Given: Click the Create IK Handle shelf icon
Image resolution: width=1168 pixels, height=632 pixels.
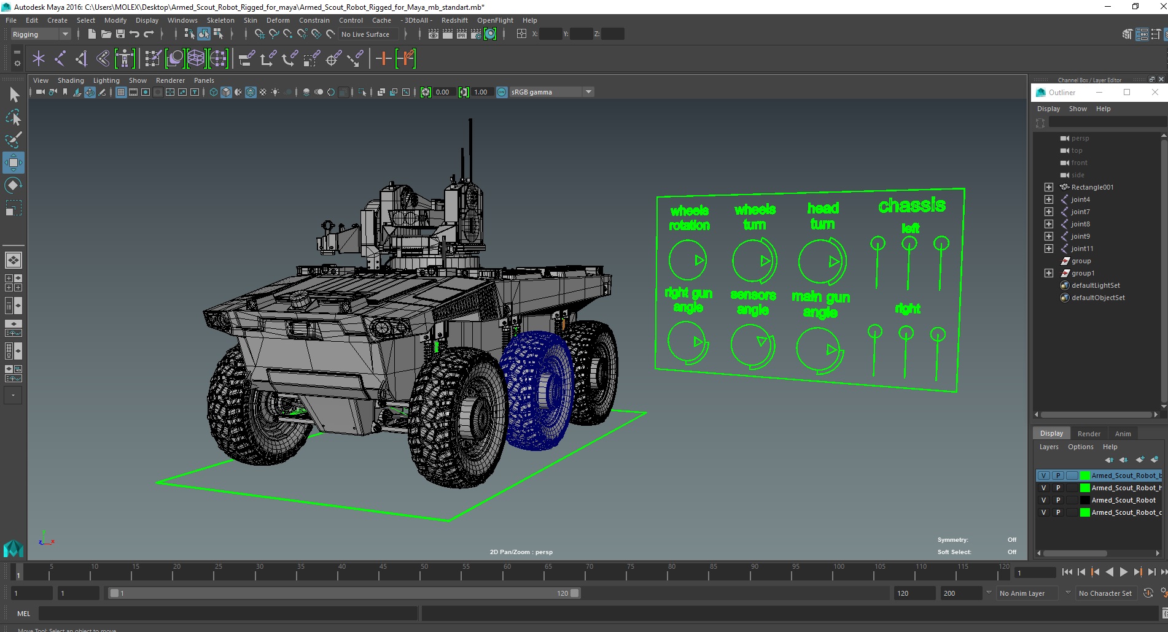Looking at the screenshot, I should (x=82, y=58).
